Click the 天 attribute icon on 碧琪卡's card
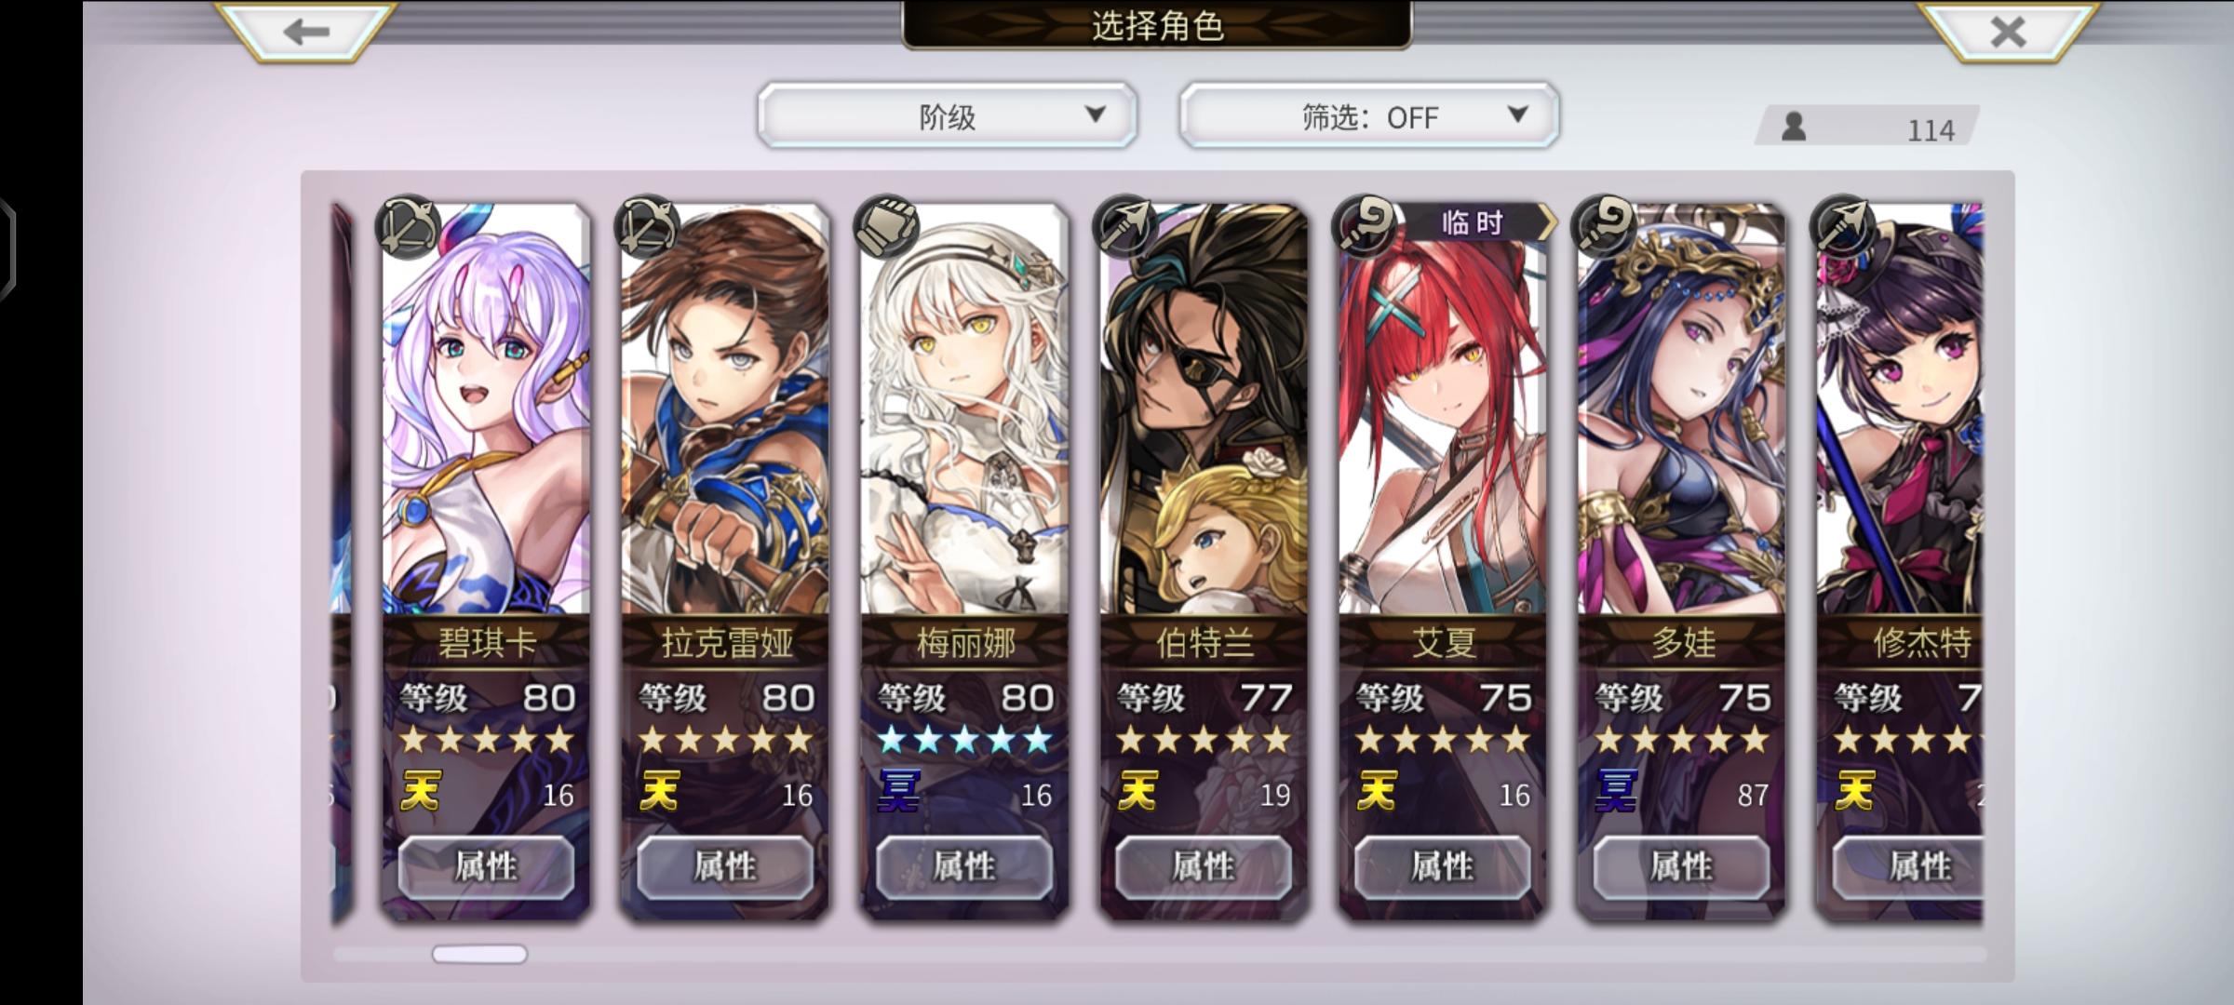This screenshot has height=1005, width=2234. 420,791
